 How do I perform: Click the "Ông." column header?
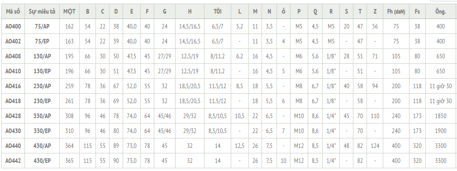coord(440,12)
